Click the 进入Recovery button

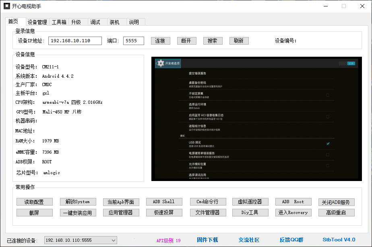point(293,212)
